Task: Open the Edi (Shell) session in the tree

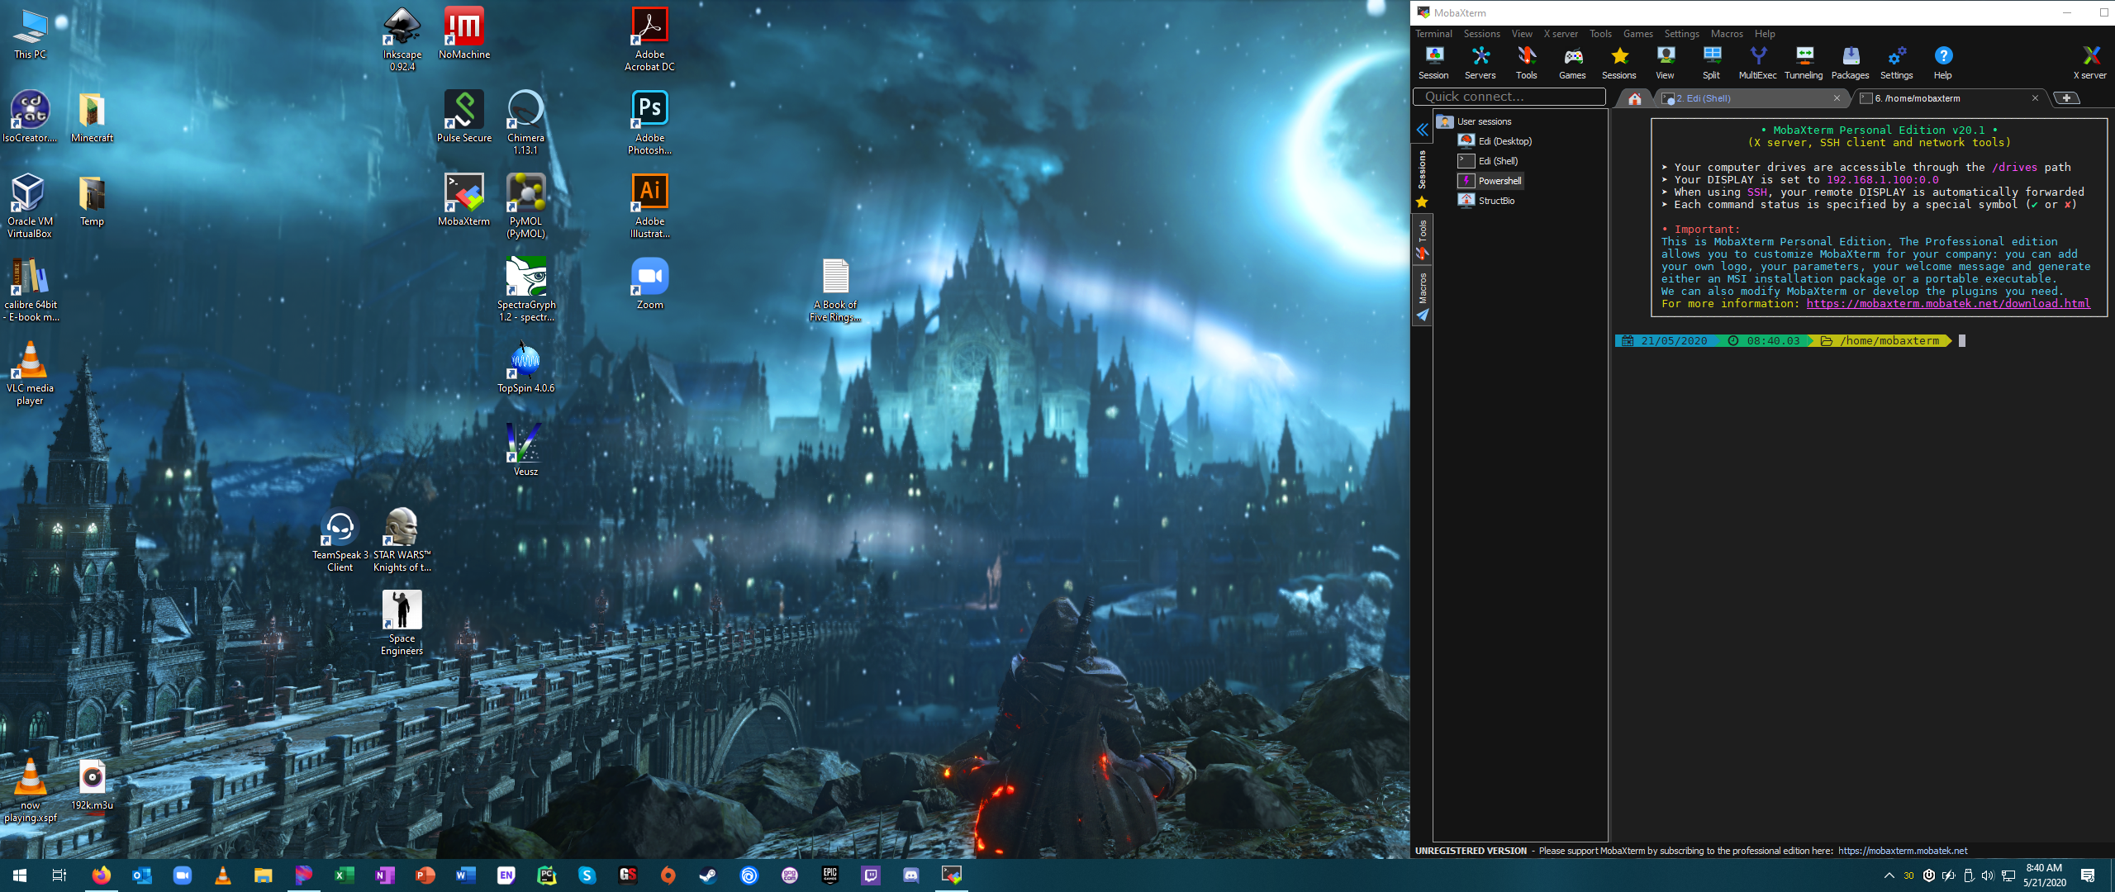Action: tap(1489, 161)
